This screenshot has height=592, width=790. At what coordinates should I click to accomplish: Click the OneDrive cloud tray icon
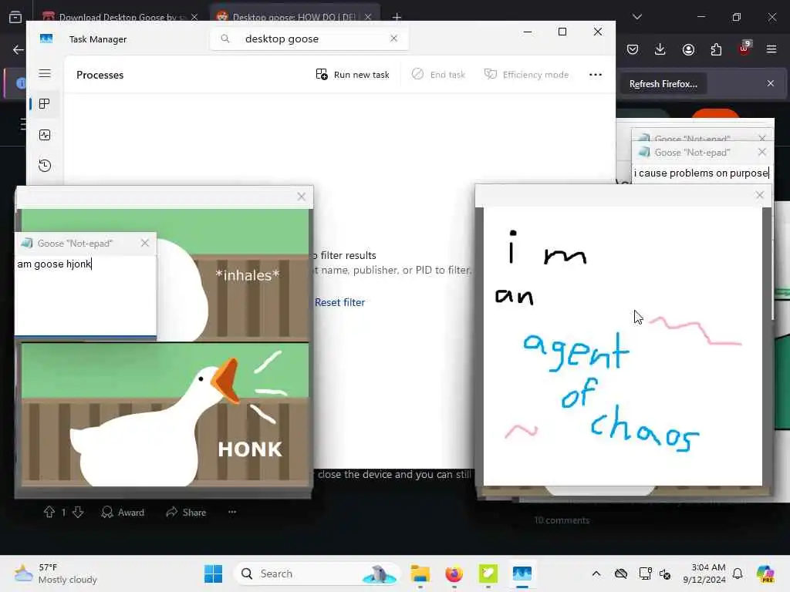[x=621, y=573]
